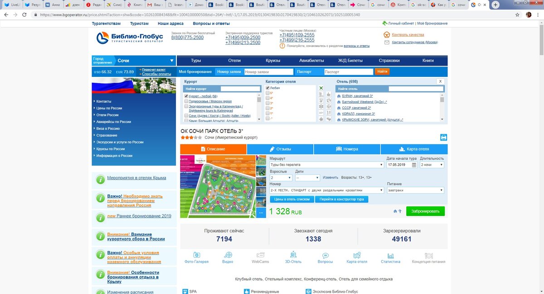The image size is (544, 294).
Task: Open the Фото-Галерея camera icon
Action: (x=197, y=255)
